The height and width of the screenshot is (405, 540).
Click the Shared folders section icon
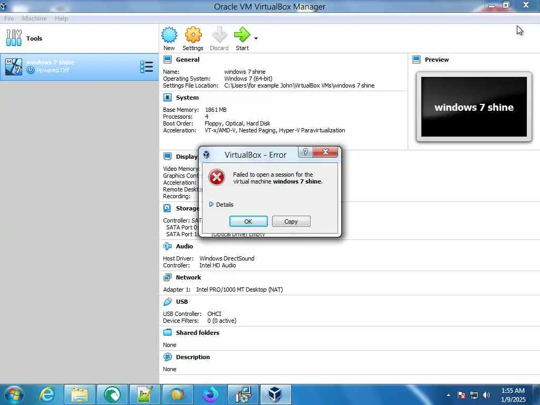point(167,333)
